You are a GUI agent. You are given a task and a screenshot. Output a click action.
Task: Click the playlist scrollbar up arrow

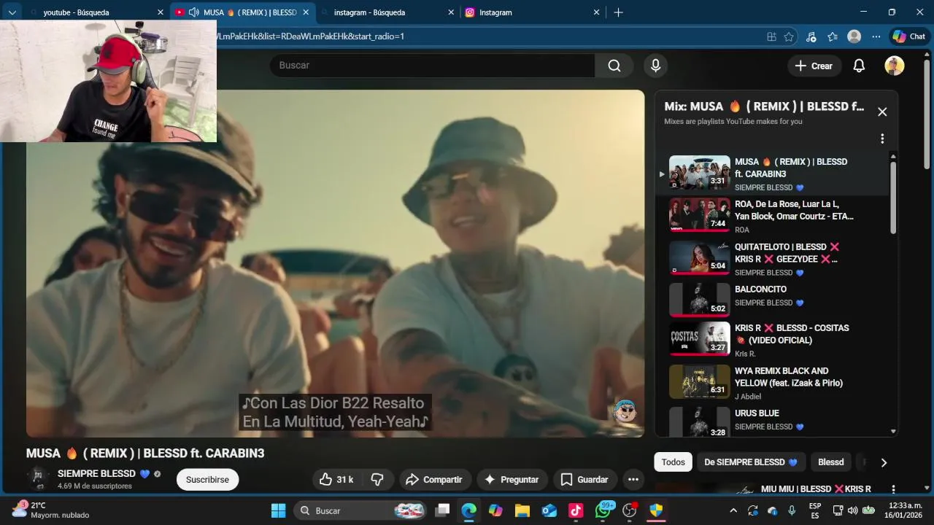pos(893,156)
